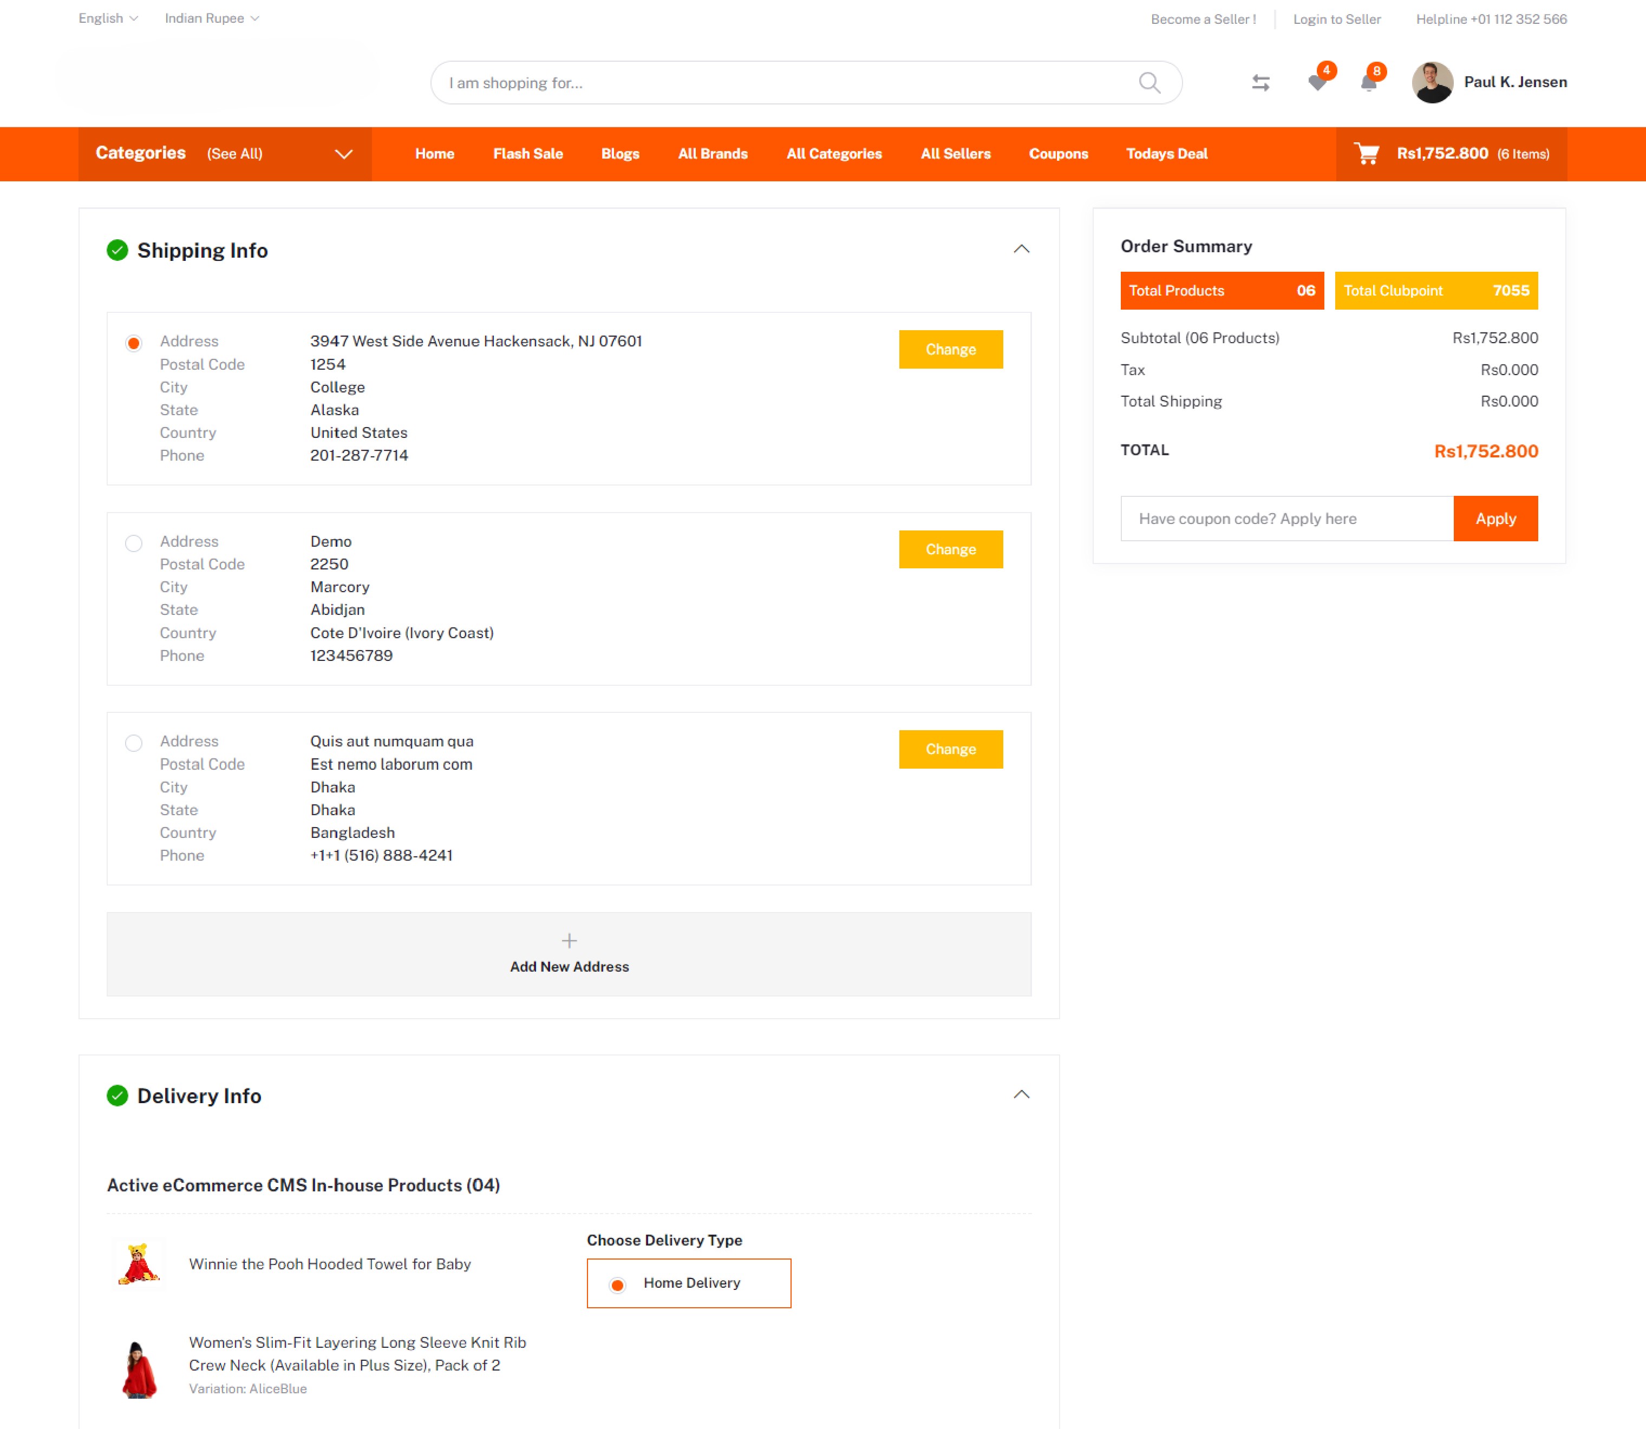This screenshot has height=1429, width=1646.
Task: Go to All Brands page
Action: tap(712, 153)
